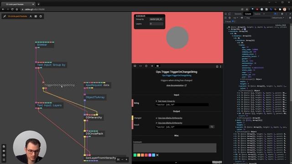The width and height of the screenshot is (292, 164).
Task: Open a new browser tab
Action: coord(38,4)
